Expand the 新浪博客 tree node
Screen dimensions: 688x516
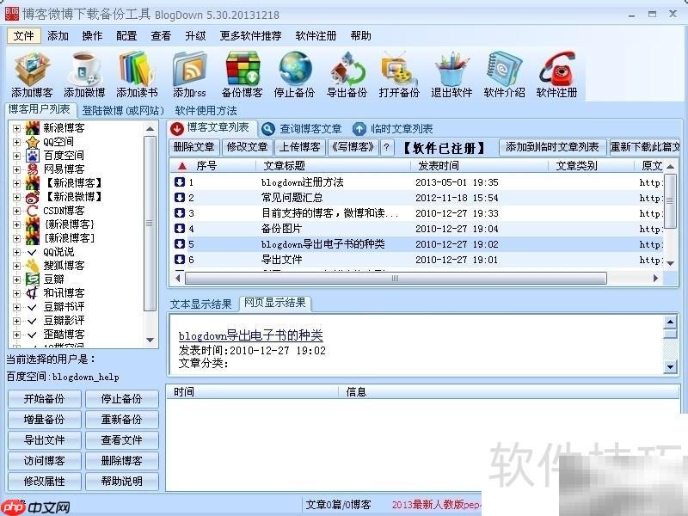(x=18, y=127)
